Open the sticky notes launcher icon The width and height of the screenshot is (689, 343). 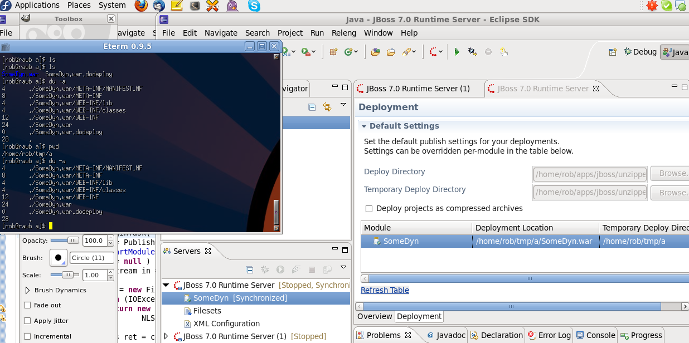177,6
